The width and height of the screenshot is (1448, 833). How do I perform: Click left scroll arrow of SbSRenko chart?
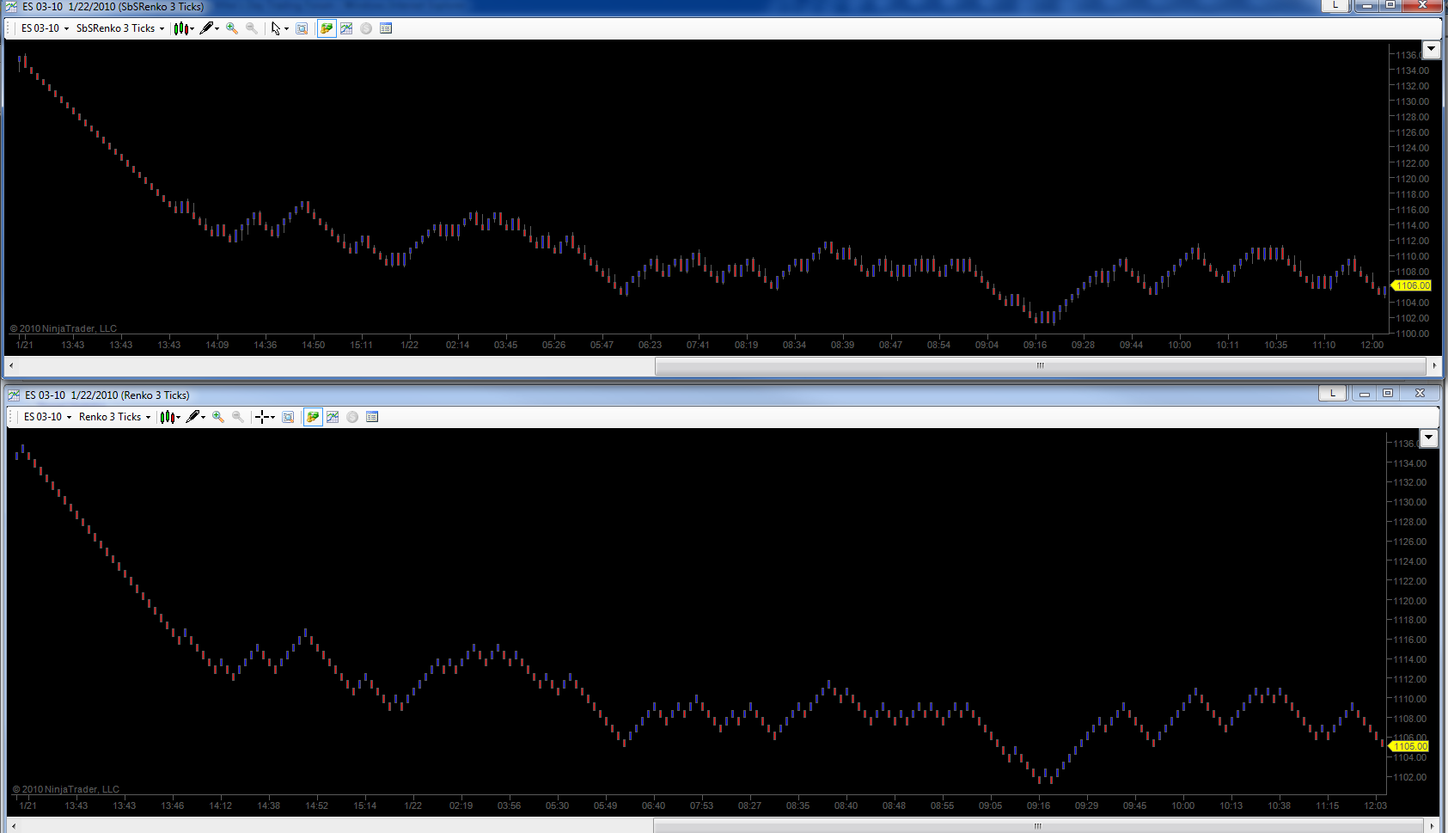click(10, 365)
